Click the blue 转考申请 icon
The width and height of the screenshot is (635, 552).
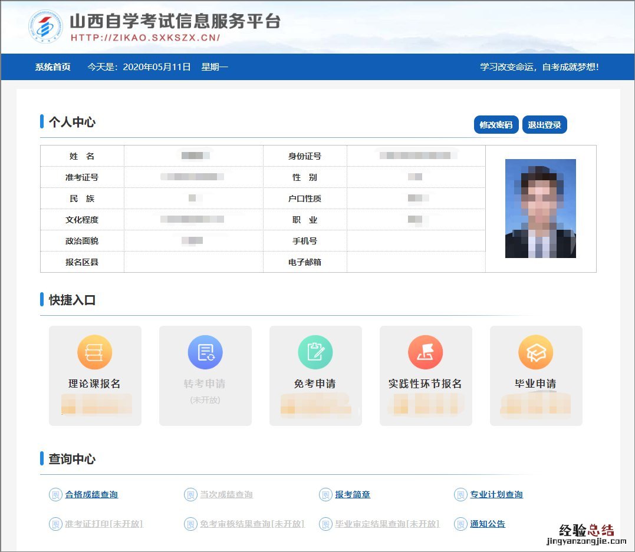[x=205, y=352]
